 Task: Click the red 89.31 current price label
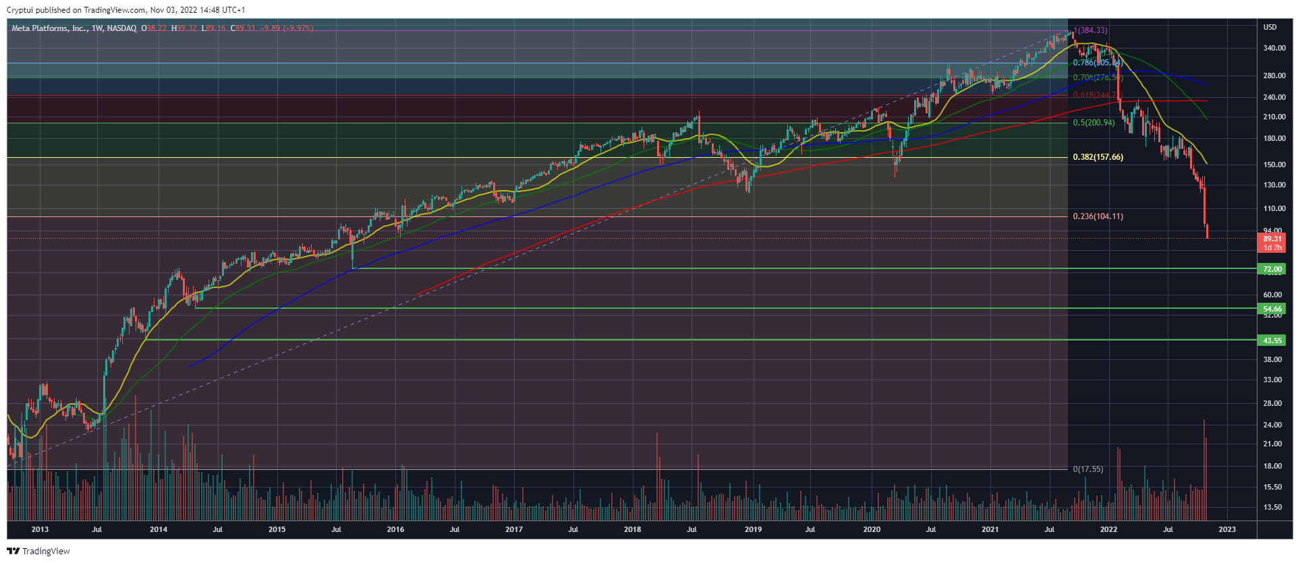[1272, 239]
